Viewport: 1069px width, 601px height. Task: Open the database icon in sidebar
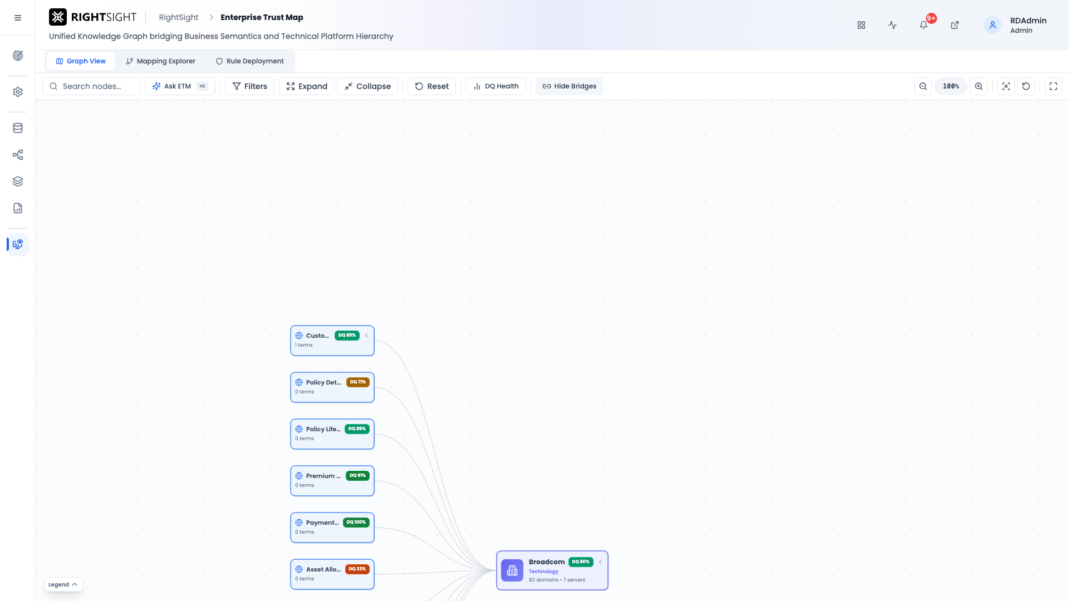[x=18, y=128]
